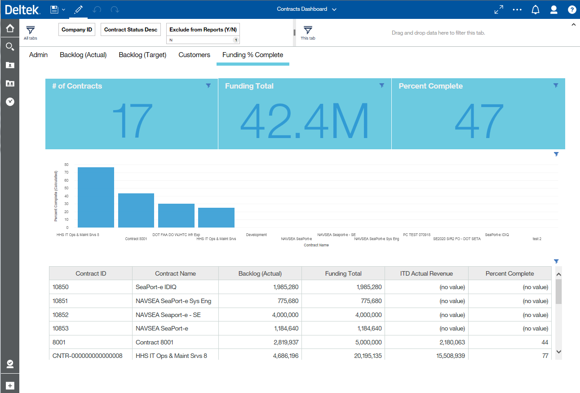Viewport: 580px width, 393px height.
Task: Open the Contract Status Desc filter
Action: tap(131, 30)
